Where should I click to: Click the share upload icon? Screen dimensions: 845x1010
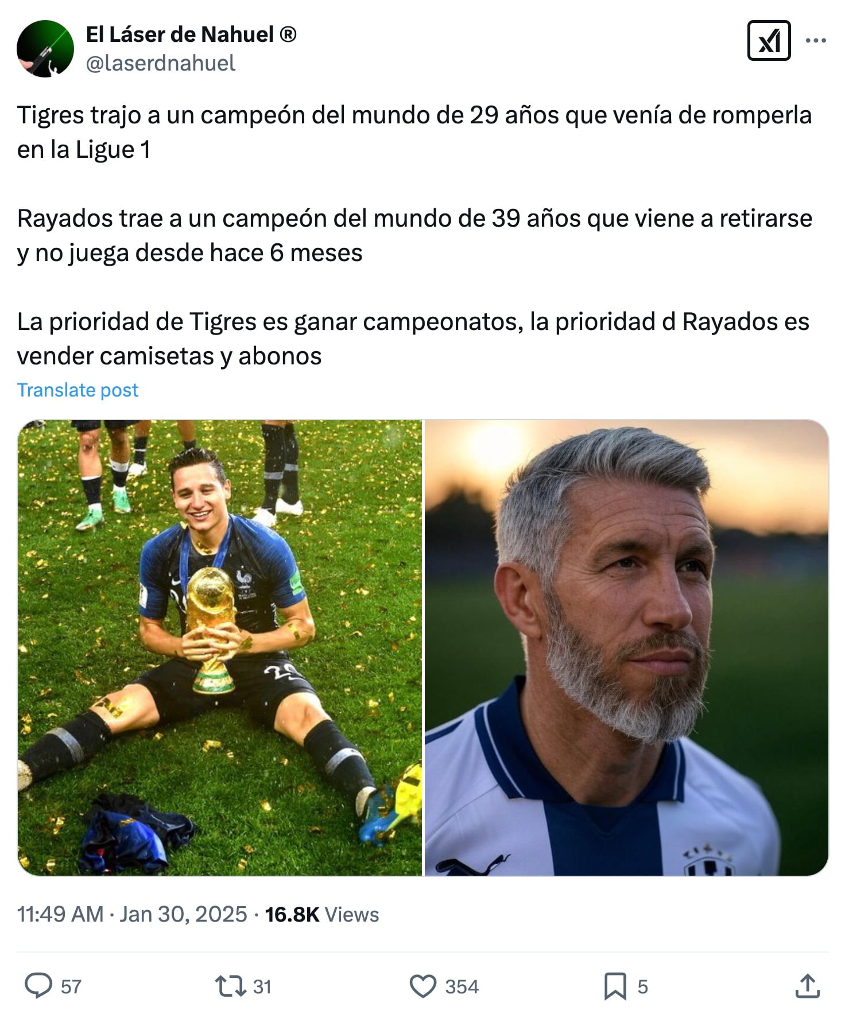click(807, 986)
